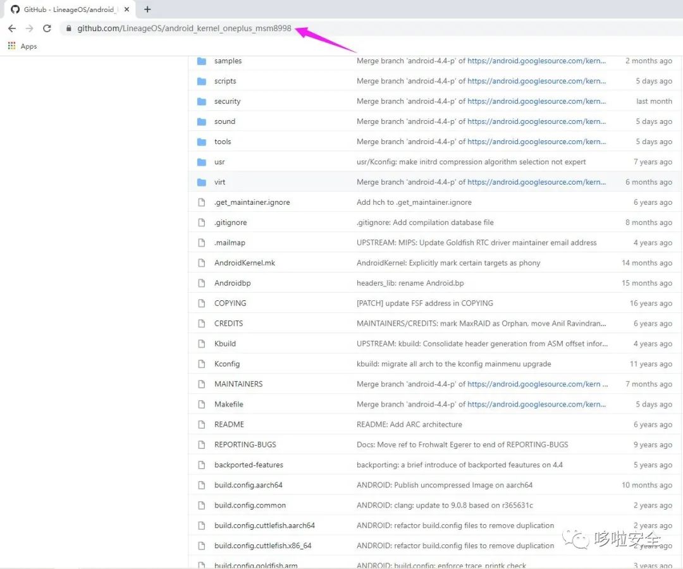Viewport: 683px width, 569px height.
Task: Open the backported-features file
Action: [x=249, y=465]
